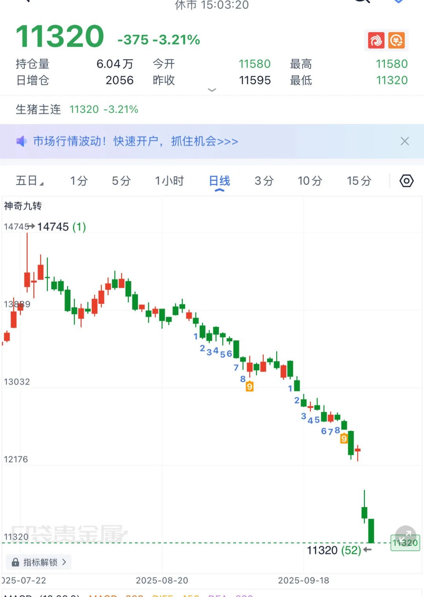Image resolution: width=424 pixels, height=597 pixels.
Task: Tap the 11320 current price label
Action: [60, 37]
